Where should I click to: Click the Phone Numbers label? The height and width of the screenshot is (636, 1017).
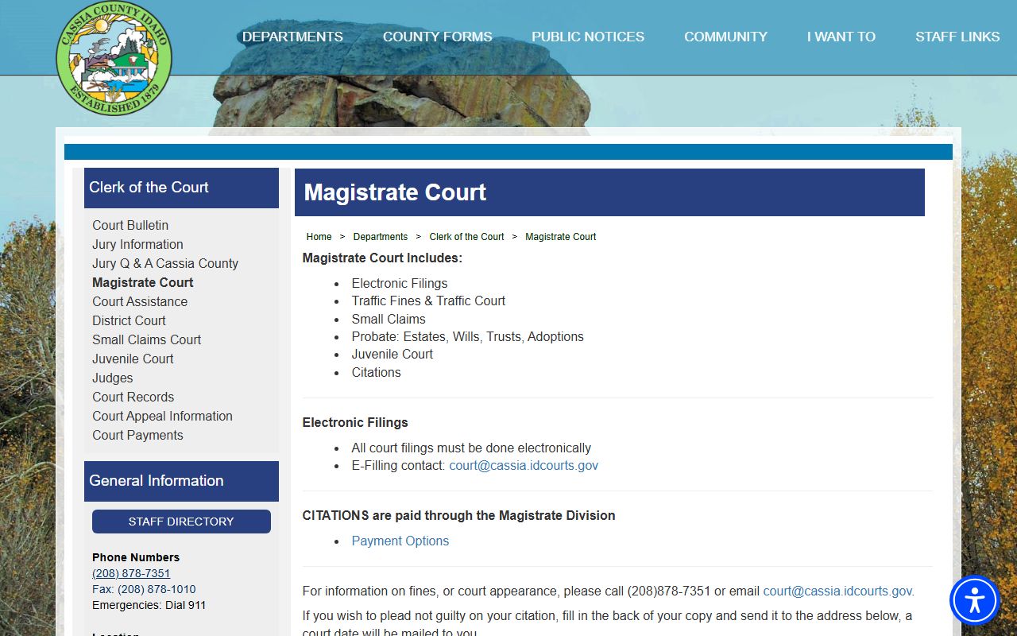click(x=136, y=557)
